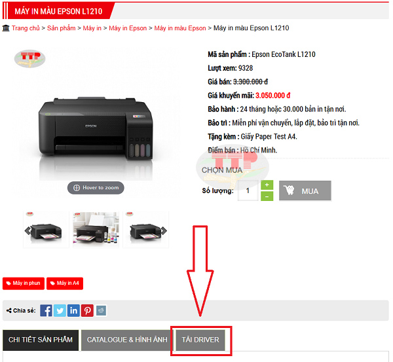
Task: Click the TTP logo above printer image
Action: pyautogui.click(x=30, y=58)
